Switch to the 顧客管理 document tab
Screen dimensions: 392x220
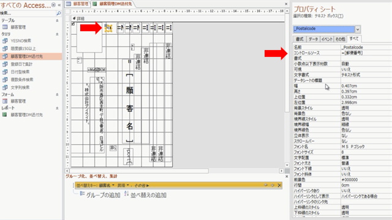click(78, 4)
